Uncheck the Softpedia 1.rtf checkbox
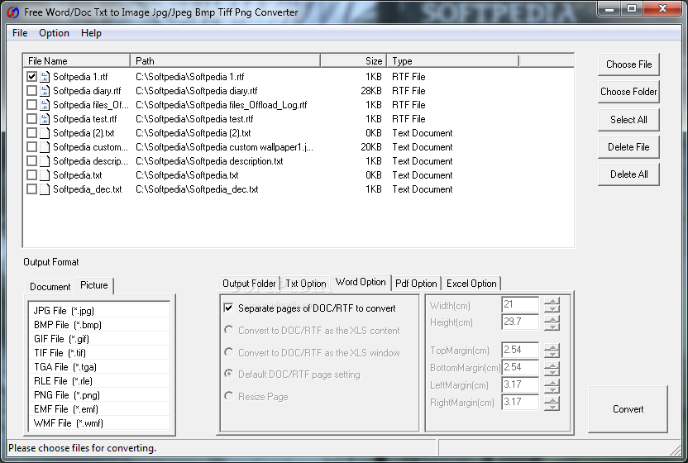 (x=31, y=77)
